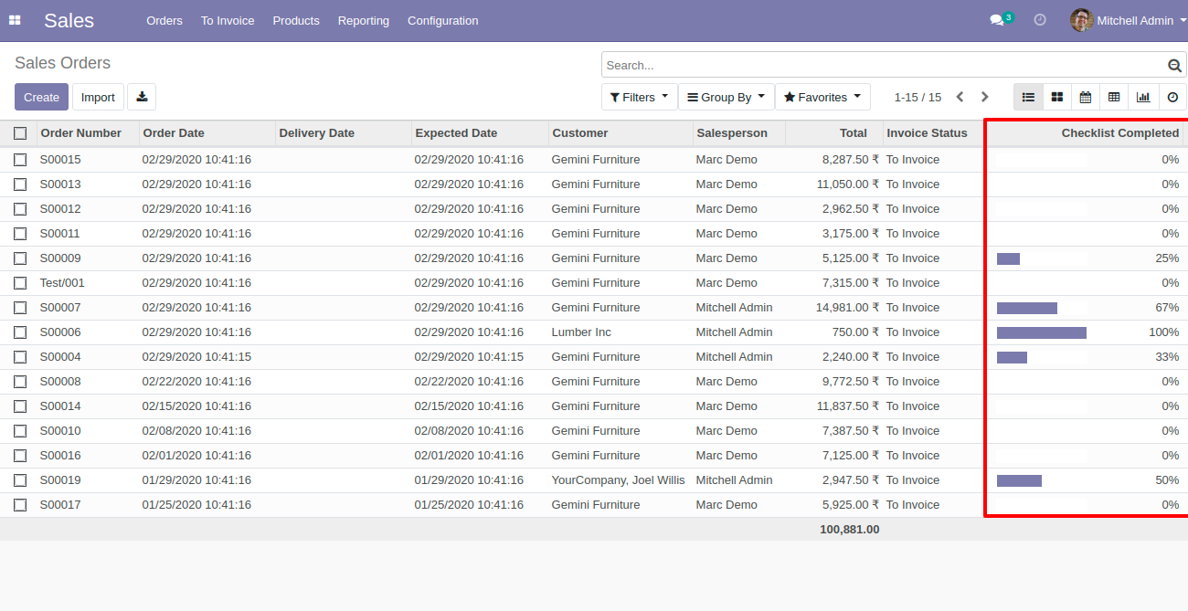Image resolution: width=1188 pixels, height=611 pixels.
Task: Click the 100% progress bar for S00006
Action: click(1042, 332)
